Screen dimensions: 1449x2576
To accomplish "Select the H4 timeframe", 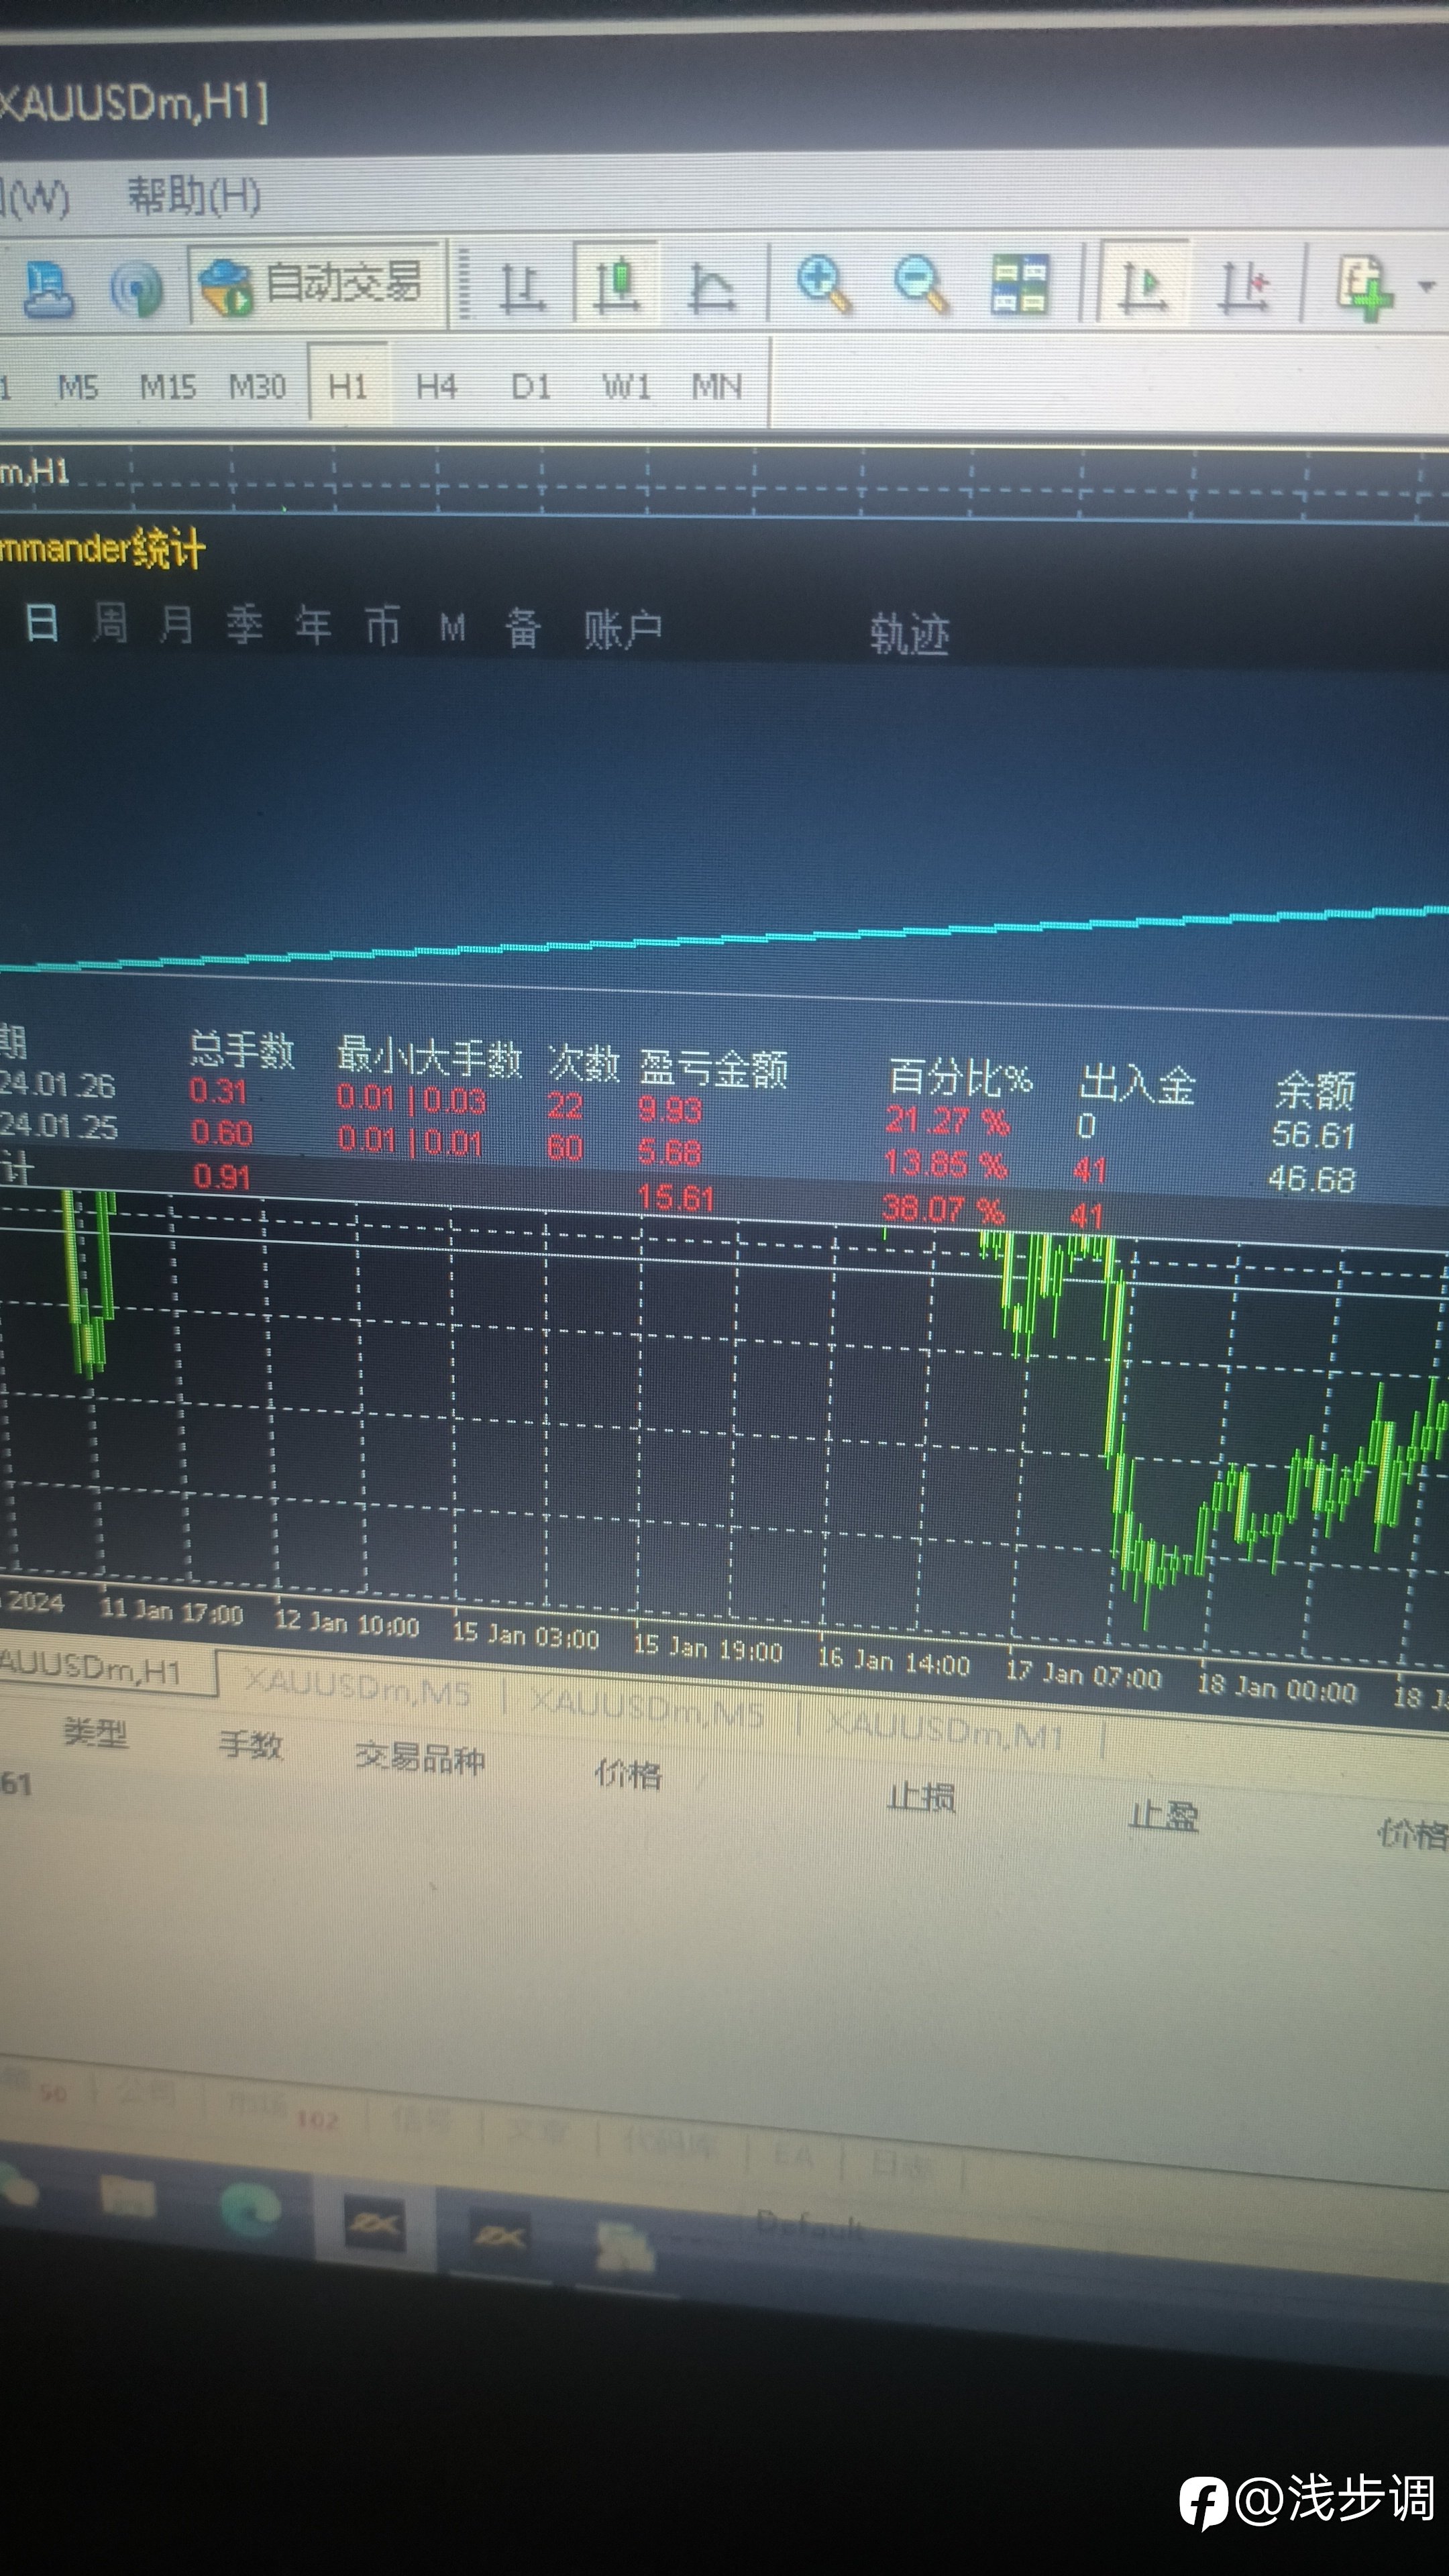I will pos(436,386).
